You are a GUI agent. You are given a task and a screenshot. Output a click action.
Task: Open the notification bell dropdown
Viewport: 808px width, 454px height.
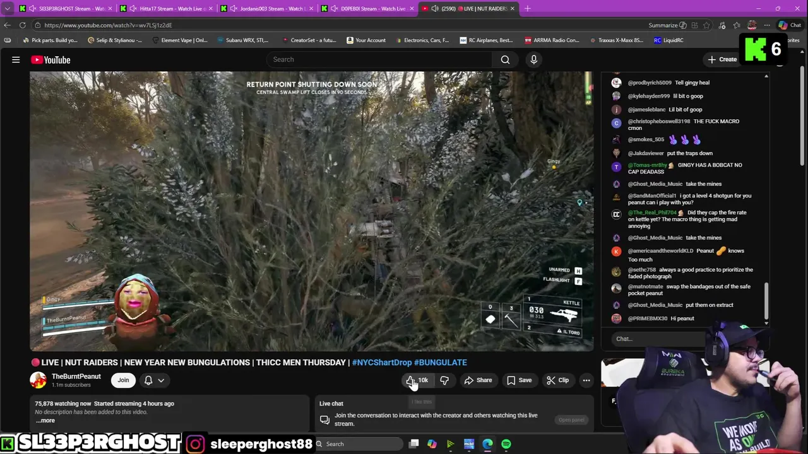pyautogui.click(x=154, y=380)
